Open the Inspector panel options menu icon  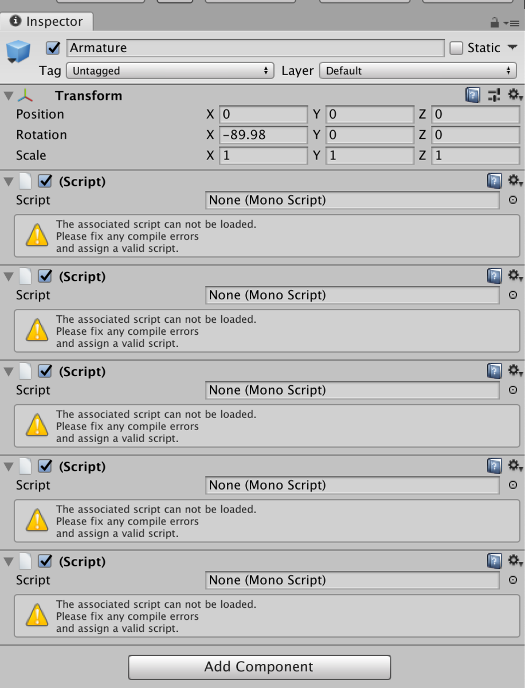[x=511, y=24]
